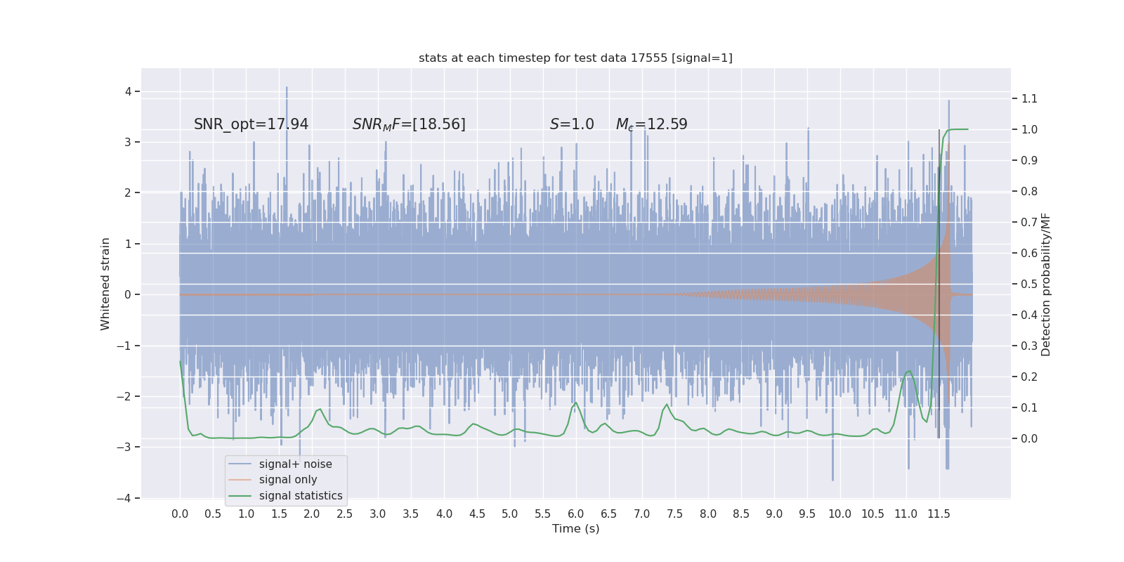
Task: Click the 'Whitened strain' y-axis label
Action: tap(105, 284)
